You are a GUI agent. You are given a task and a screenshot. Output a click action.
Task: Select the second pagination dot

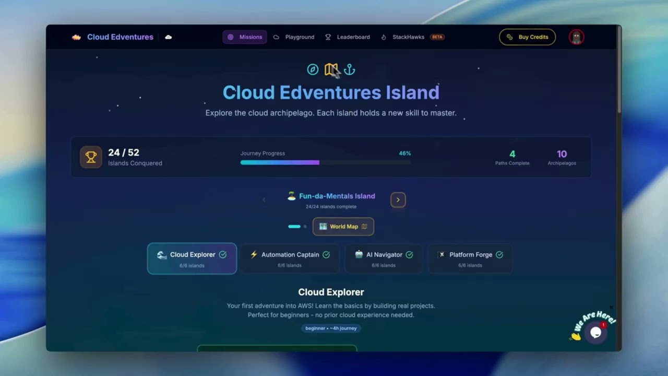pos(305,227)
